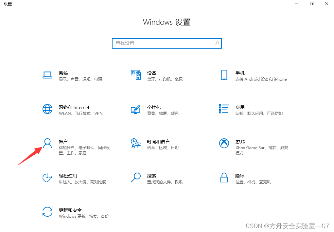
Task: Open the 游戏 Xbox icon
Action: [224, 143]
